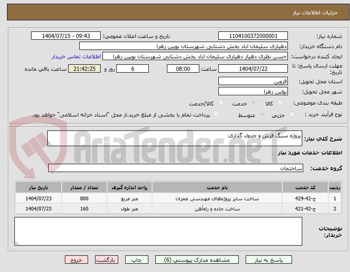Click the quantity 160 cell
This screenshot has width=350, height=272.
coord(84,209)
